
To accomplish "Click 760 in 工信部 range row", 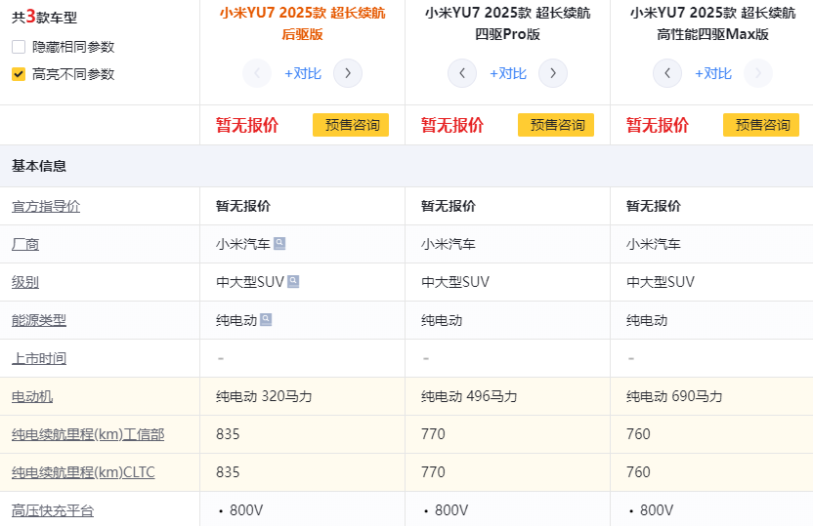I will click(638, 434).
